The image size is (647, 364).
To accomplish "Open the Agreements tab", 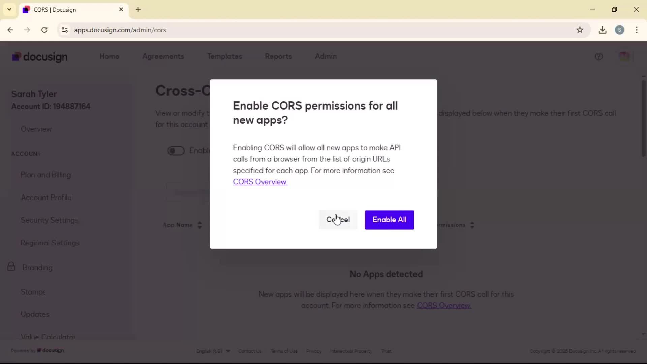I will click(x=163, y=56).
